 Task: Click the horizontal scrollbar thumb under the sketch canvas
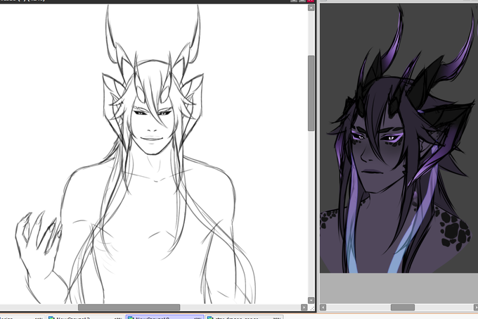click(x=129, y=307)
